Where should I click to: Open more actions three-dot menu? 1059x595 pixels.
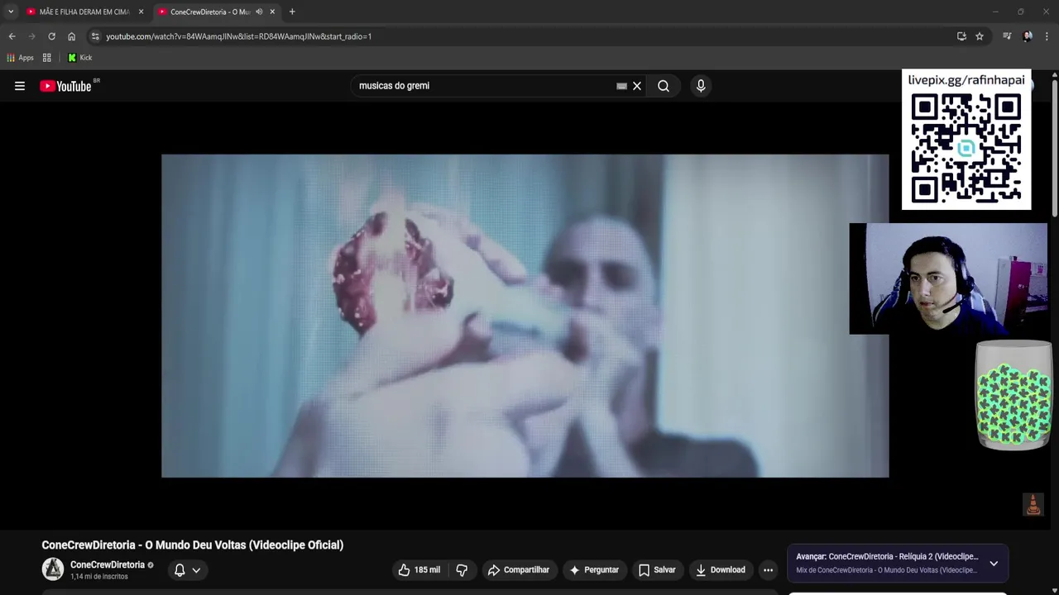(768, 569)
